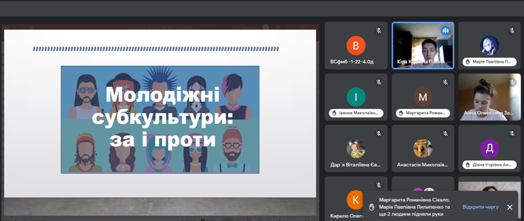Image resolution: width=524 pixels, height=221 pixels.
Task: Click muted mic icon on Анастасія Миколаївна tile
Action: coord(445,134)
